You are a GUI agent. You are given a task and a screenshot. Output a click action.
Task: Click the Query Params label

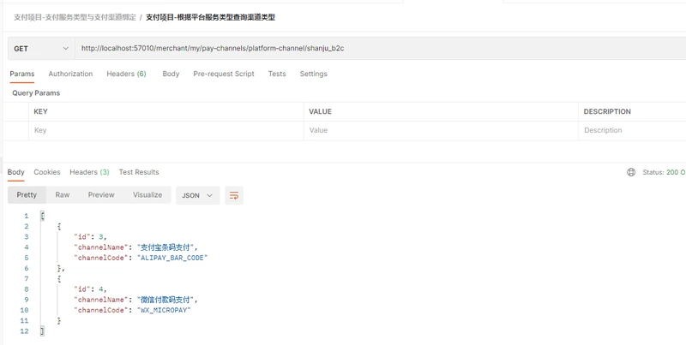(x=36, y=93)
